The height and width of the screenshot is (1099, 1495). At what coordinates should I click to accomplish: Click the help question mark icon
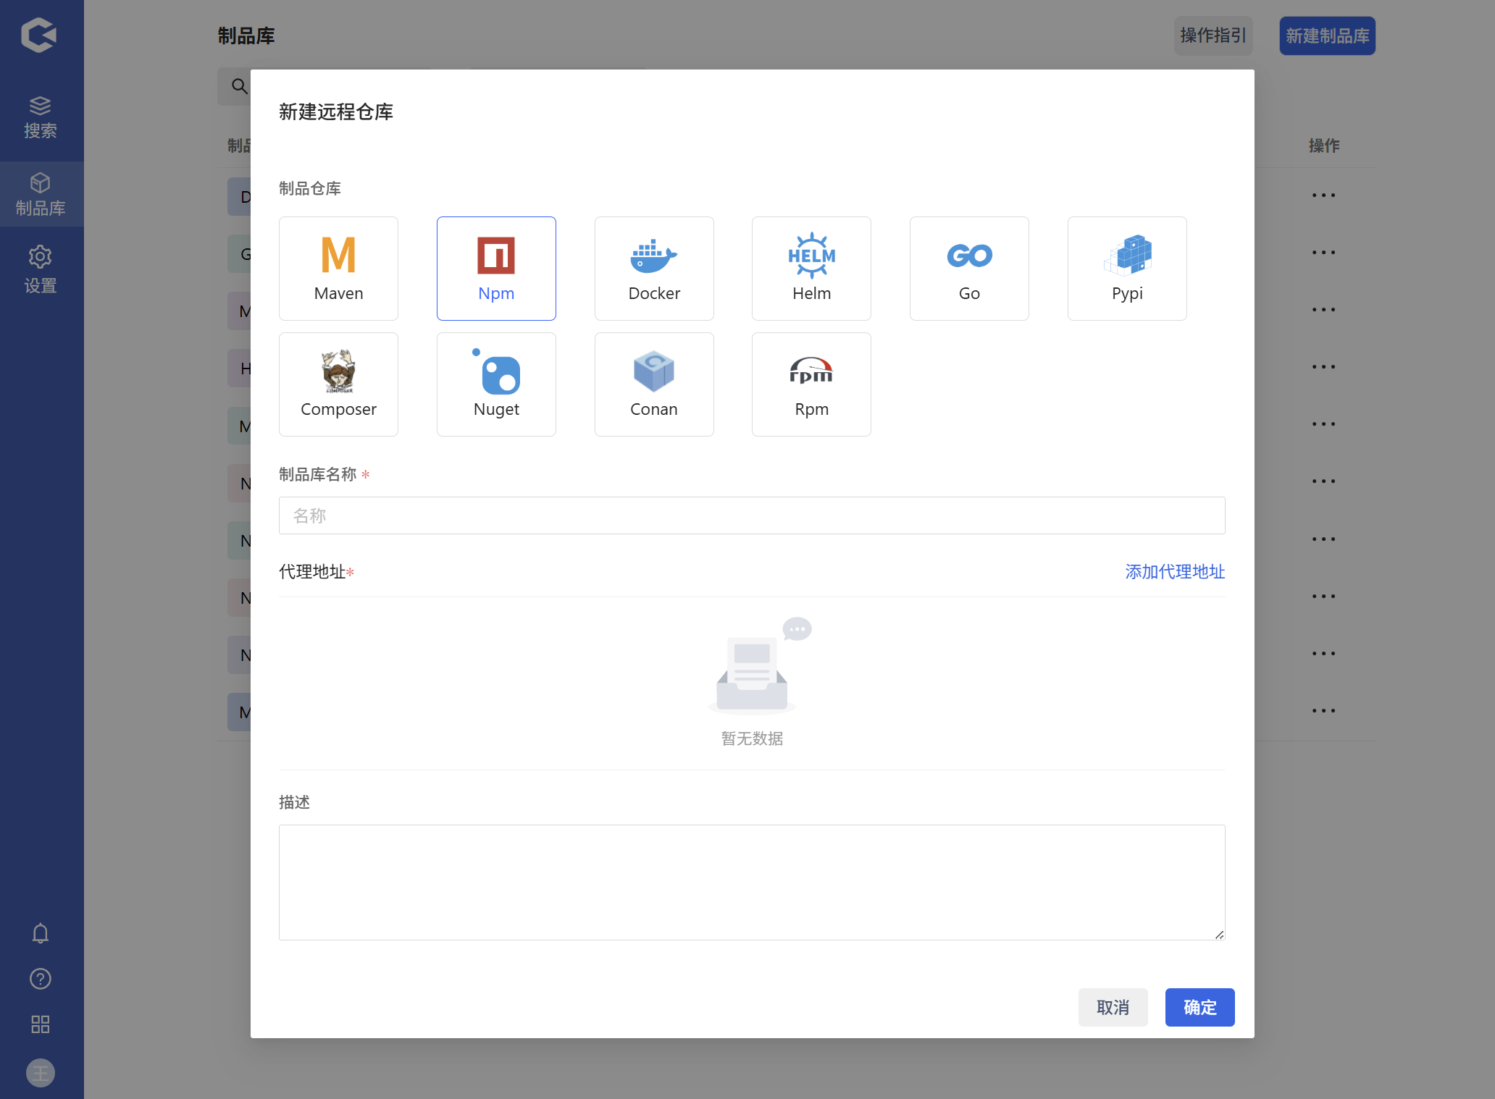[41, 979]
